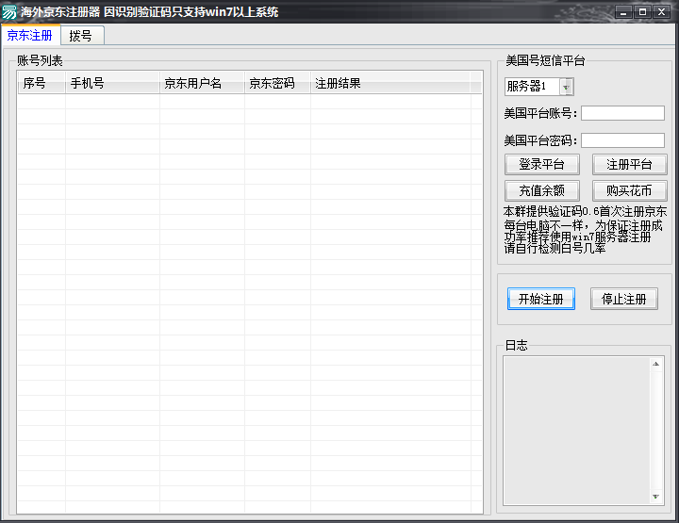Open 充值余额 recharge button
Screen dimensions: 679x523
541,190
